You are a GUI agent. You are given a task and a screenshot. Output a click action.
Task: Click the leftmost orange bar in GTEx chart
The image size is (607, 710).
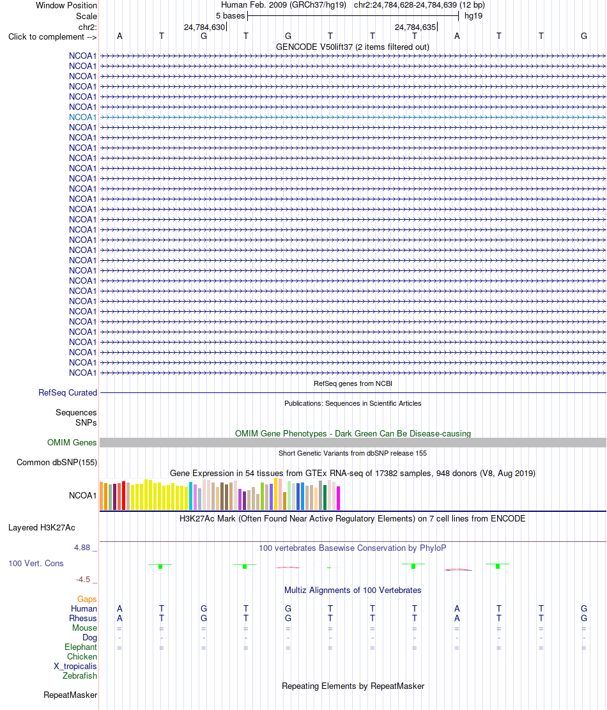click(102, 496)
